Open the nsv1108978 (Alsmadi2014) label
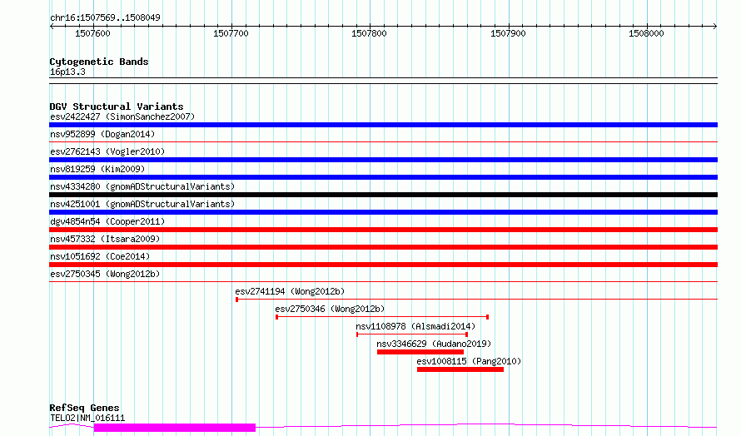 (x=415, y=326)
